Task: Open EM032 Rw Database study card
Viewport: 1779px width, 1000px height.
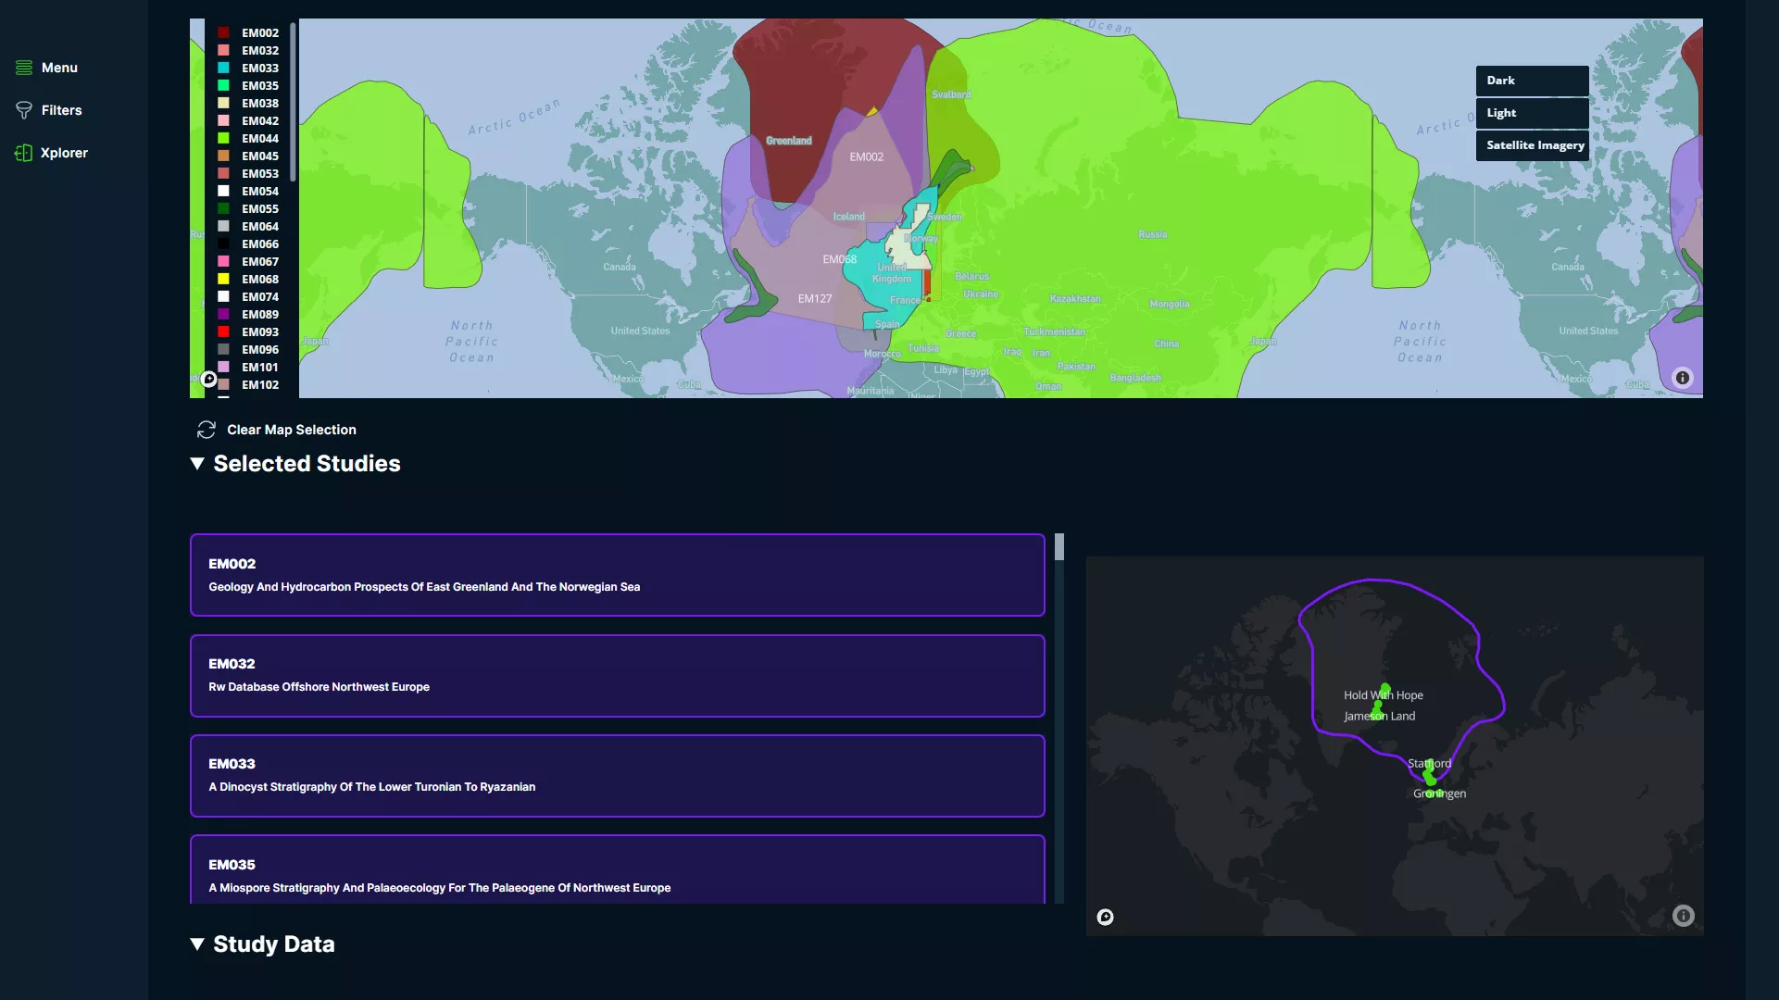Action: [617, 675]
